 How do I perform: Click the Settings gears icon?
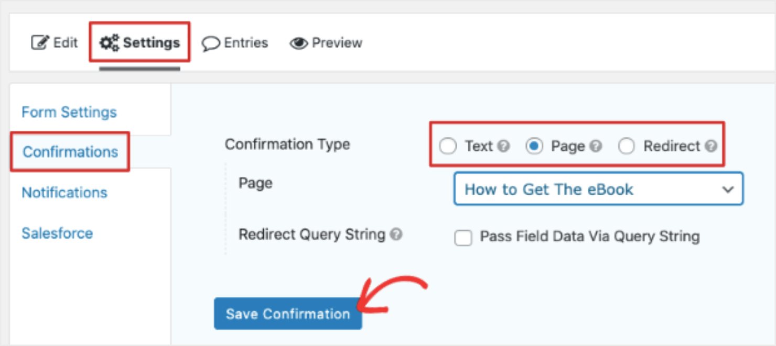pyautogui.click(x=109, y=42)
